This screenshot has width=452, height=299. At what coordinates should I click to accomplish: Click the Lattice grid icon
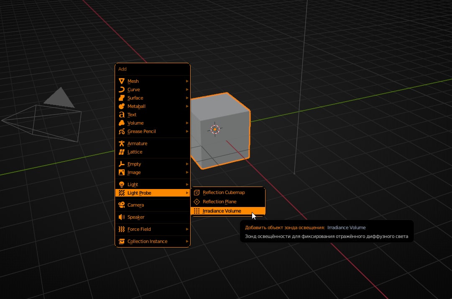click(x=122, y=152)
